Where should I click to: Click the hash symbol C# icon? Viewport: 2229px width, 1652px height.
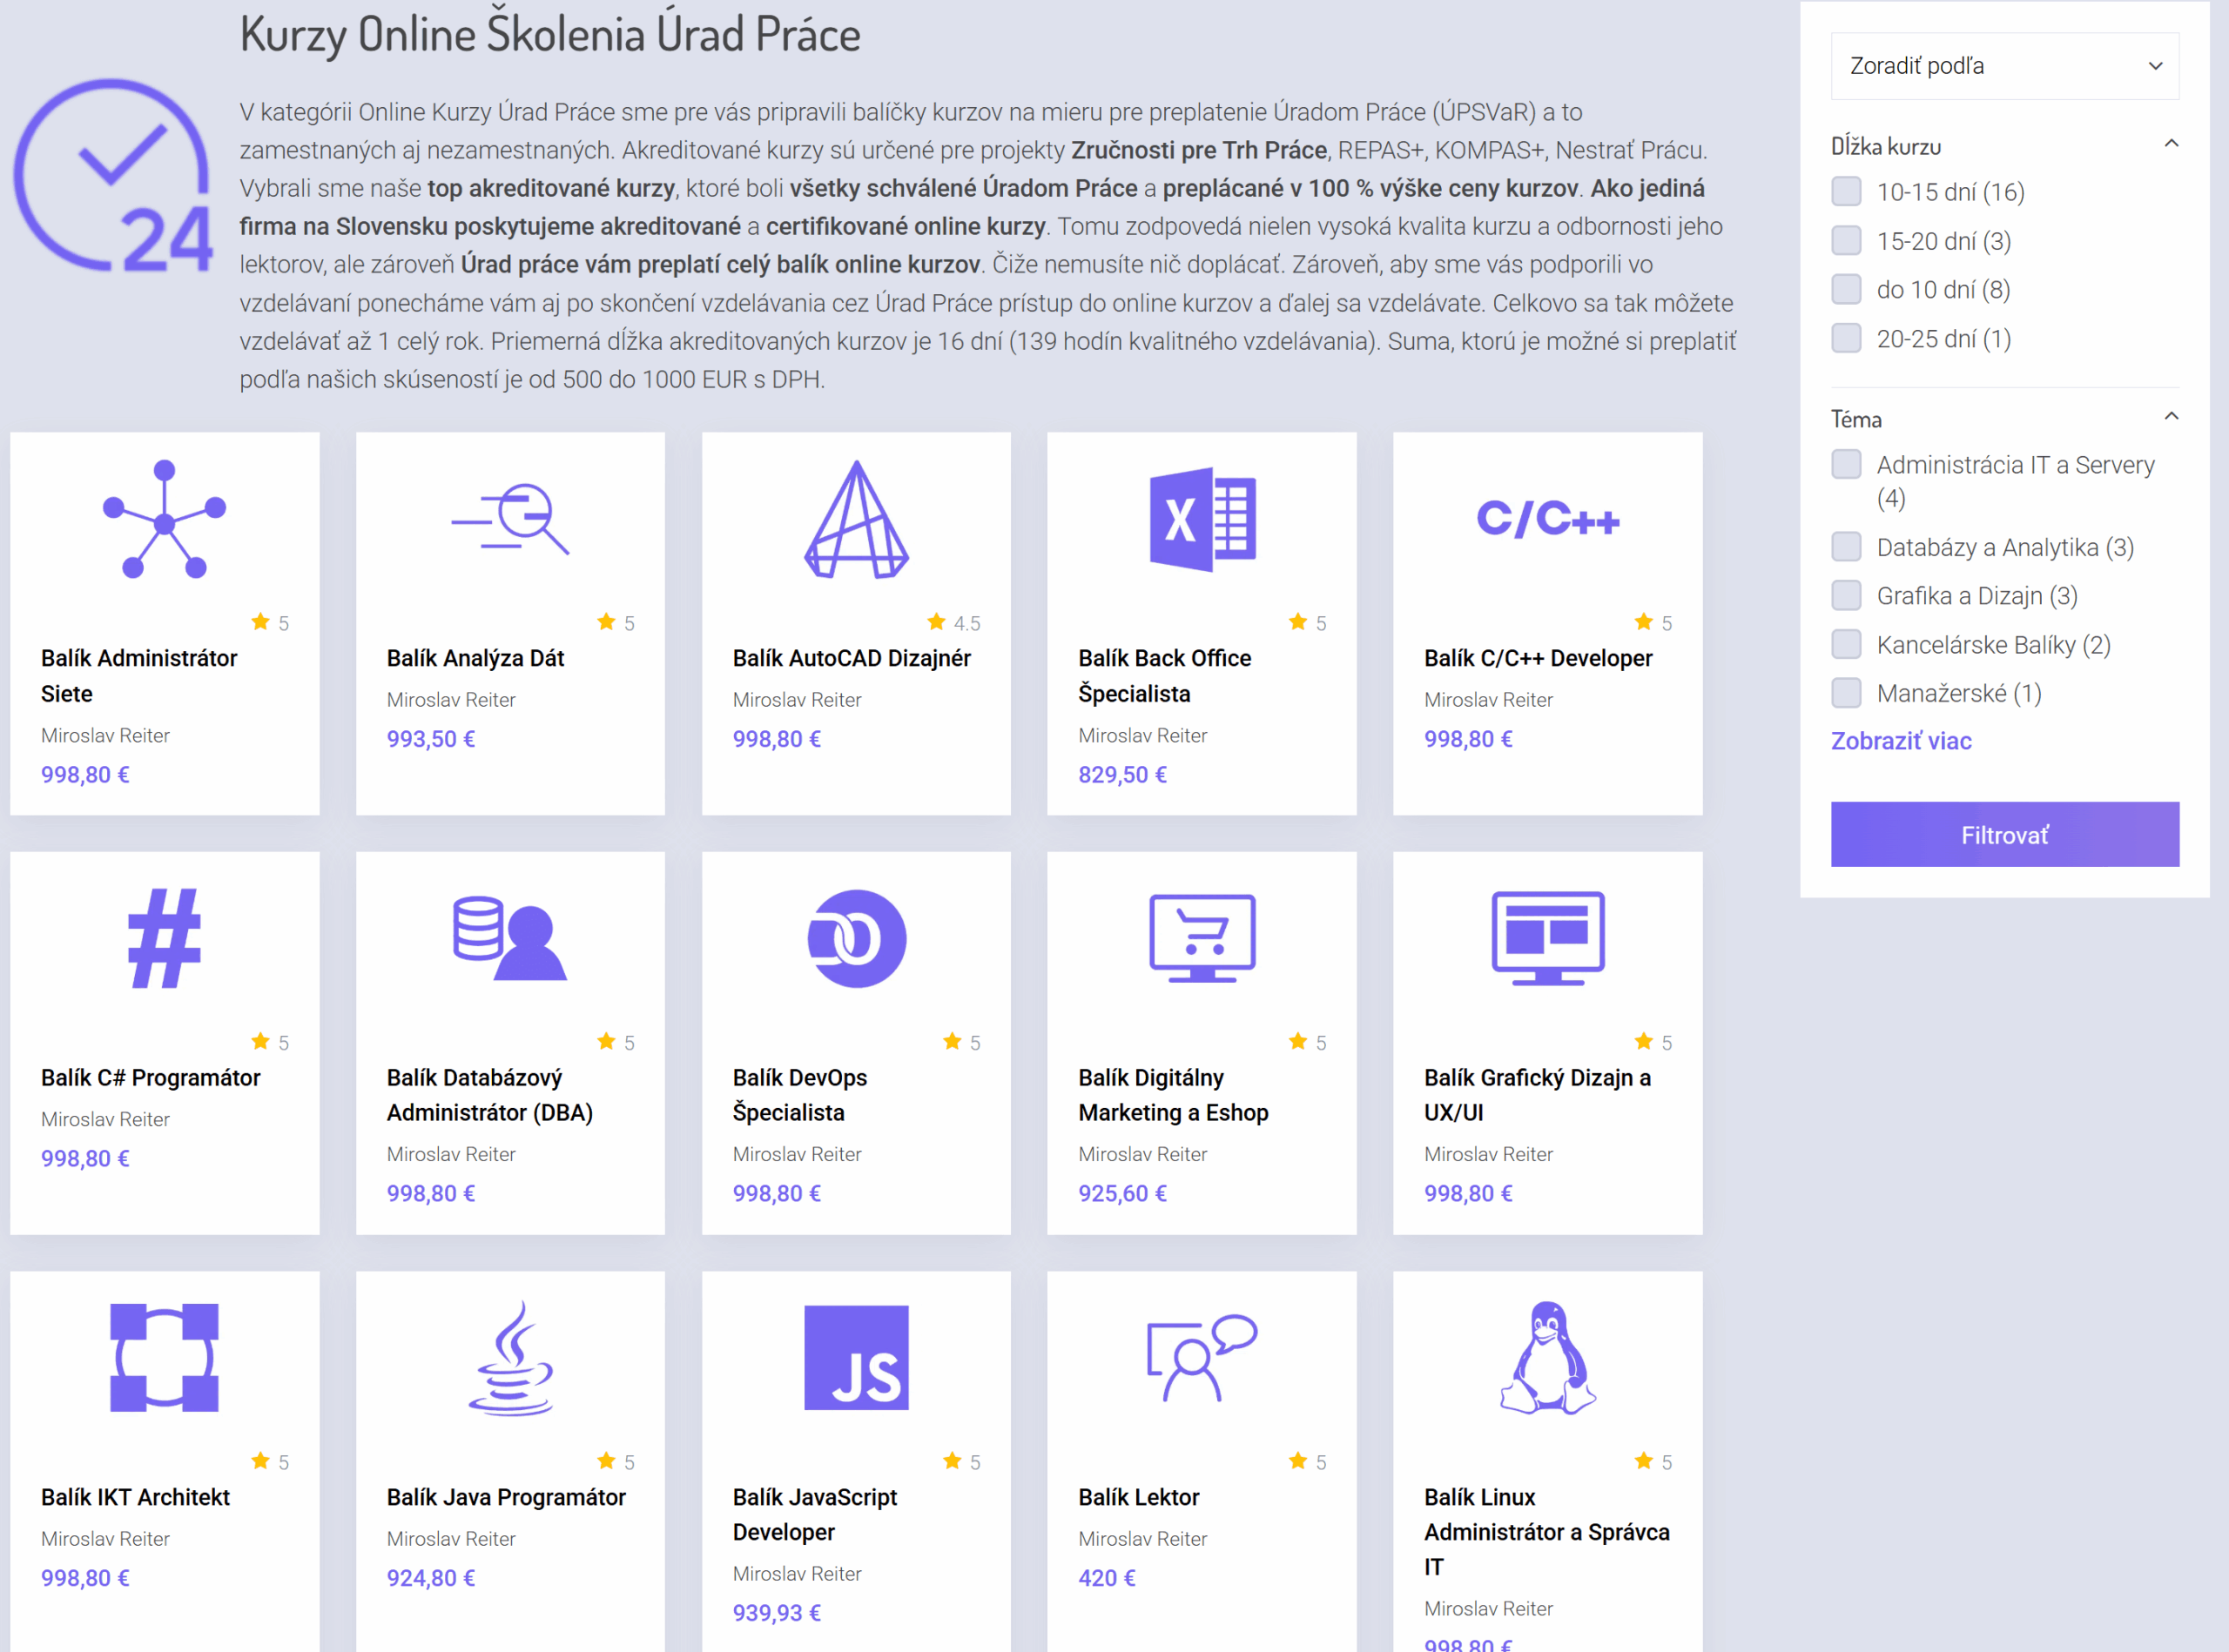click(165, 938)
